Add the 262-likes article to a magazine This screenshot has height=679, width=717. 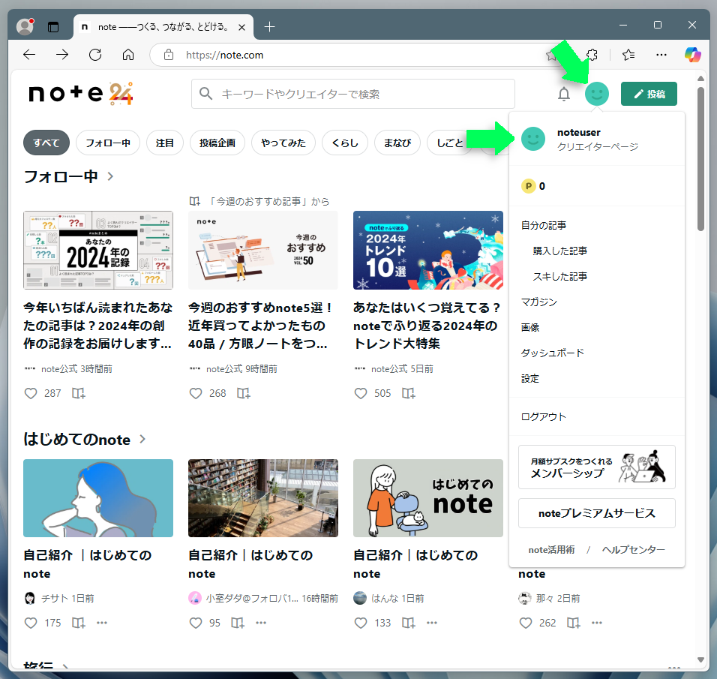click(574, 623)
